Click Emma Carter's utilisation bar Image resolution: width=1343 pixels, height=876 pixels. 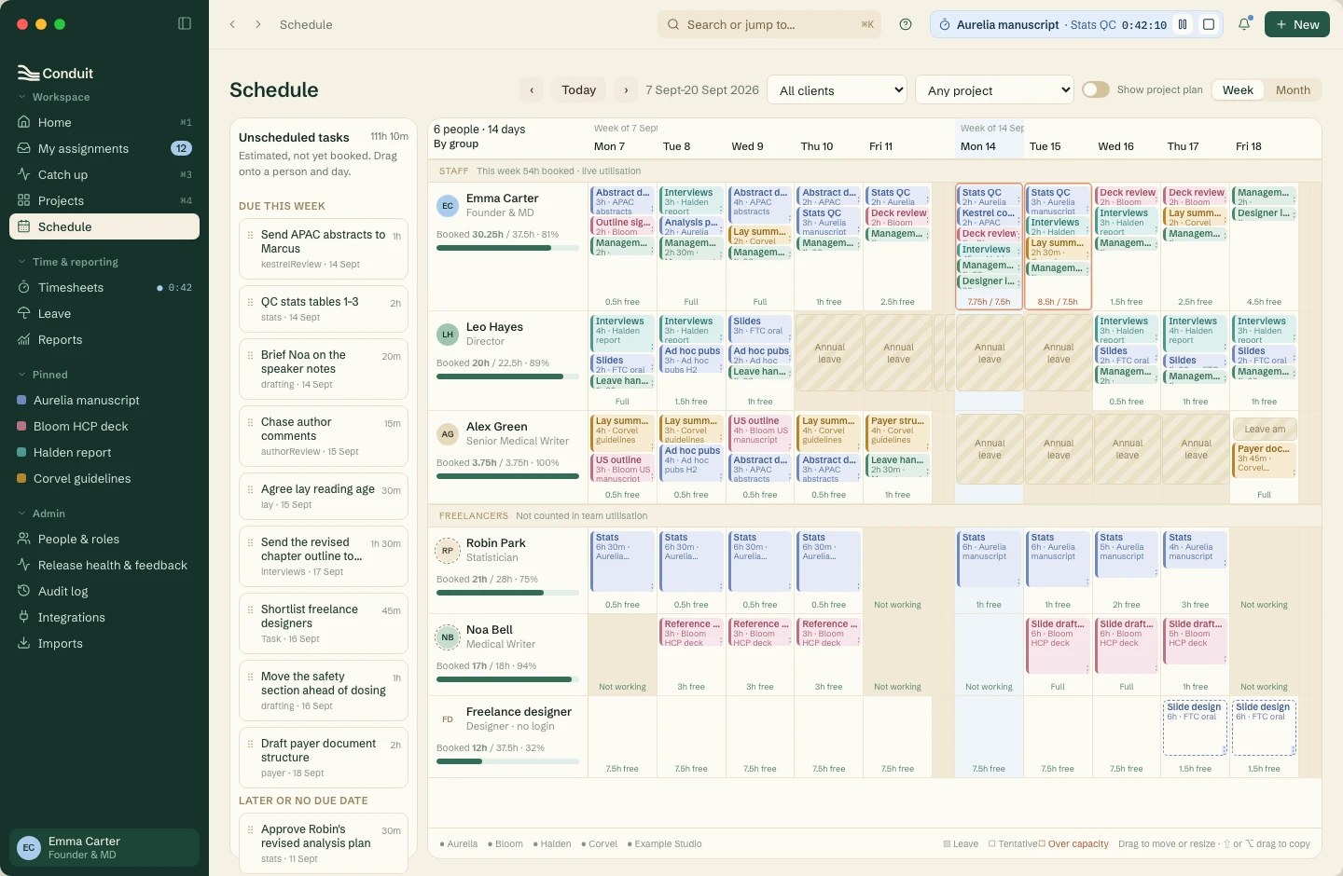[x=507, y=248]
